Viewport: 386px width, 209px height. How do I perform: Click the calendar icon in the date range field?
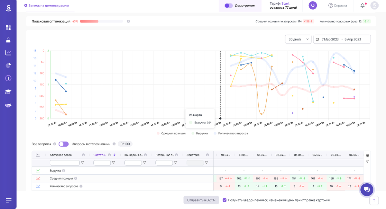(x=317, y=39)
